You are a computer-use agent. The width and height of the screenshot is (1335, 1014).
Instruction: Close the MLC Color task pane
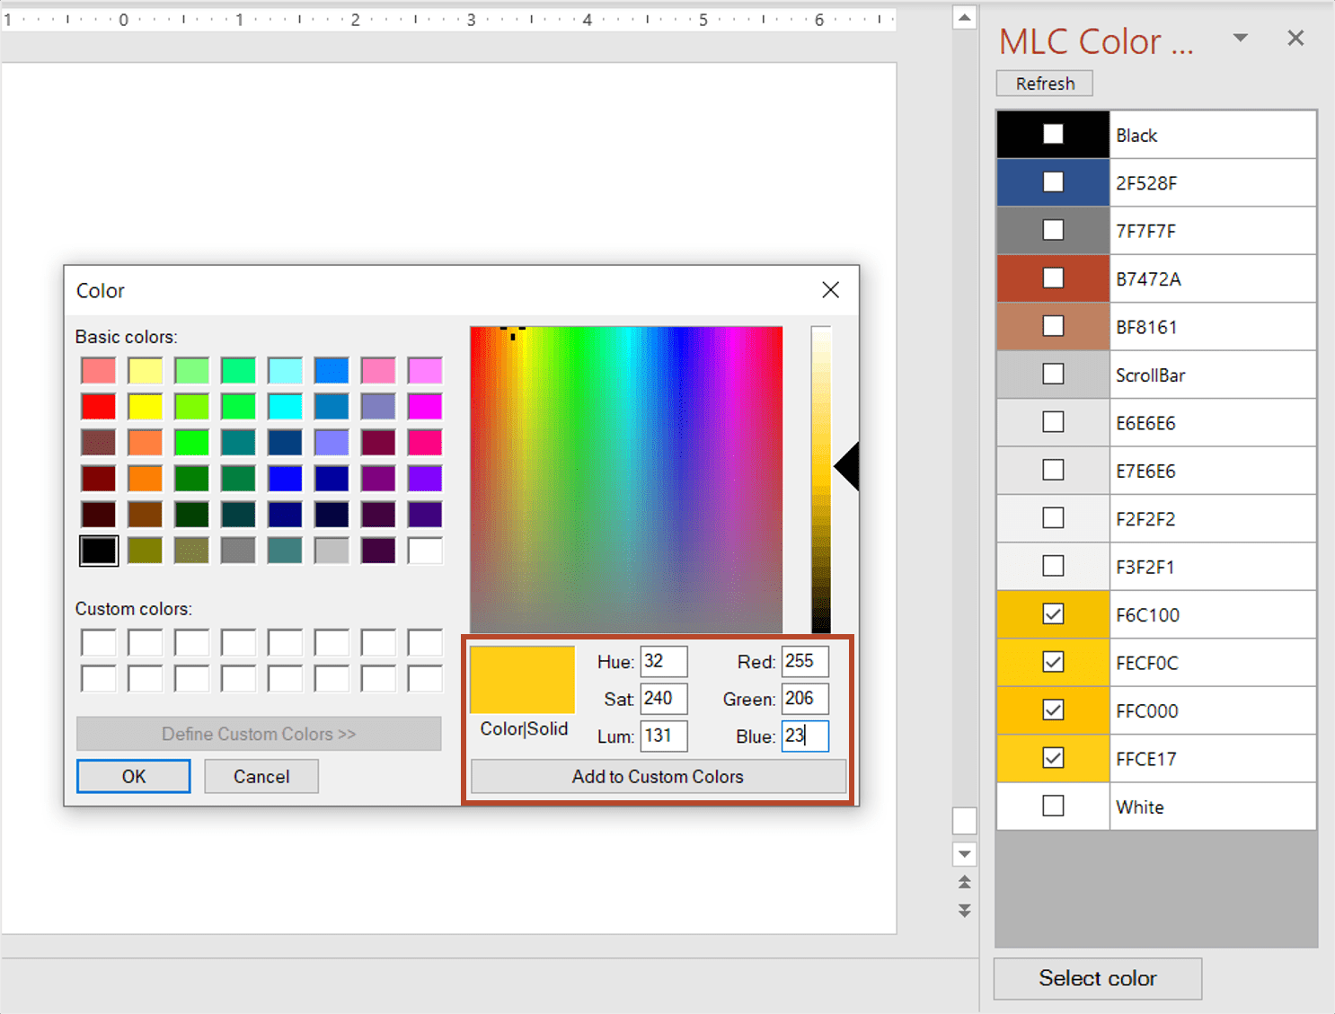[1295, 38]
